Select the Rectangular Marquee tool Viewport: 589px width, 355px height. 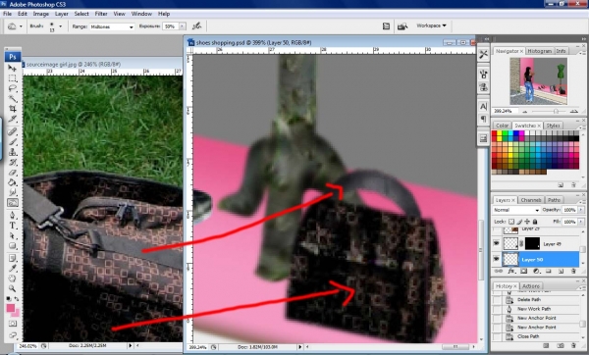click(x=13, y=78)
